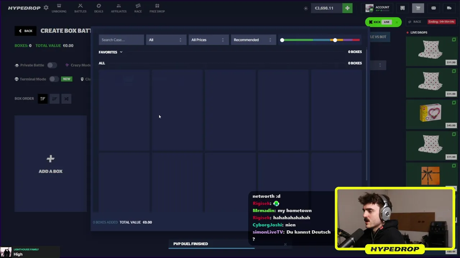This screenshot has height=258, width=460.
Task: Open the Race page from top navigation
Action: click(x=138, y=8)
